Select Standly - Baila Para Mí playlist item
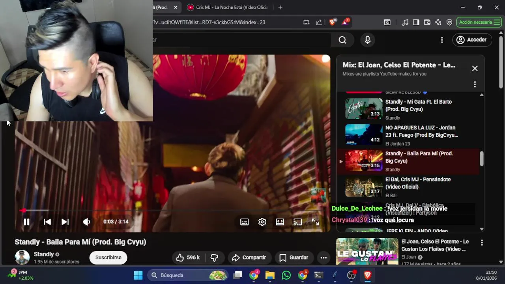The height and width of the screenshot is (284, 505). pos(408,161)
